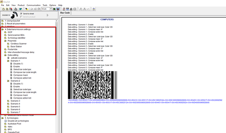
Task: Select 'Disable (*)' under Scenario 1
Action: tap(18, 64)
